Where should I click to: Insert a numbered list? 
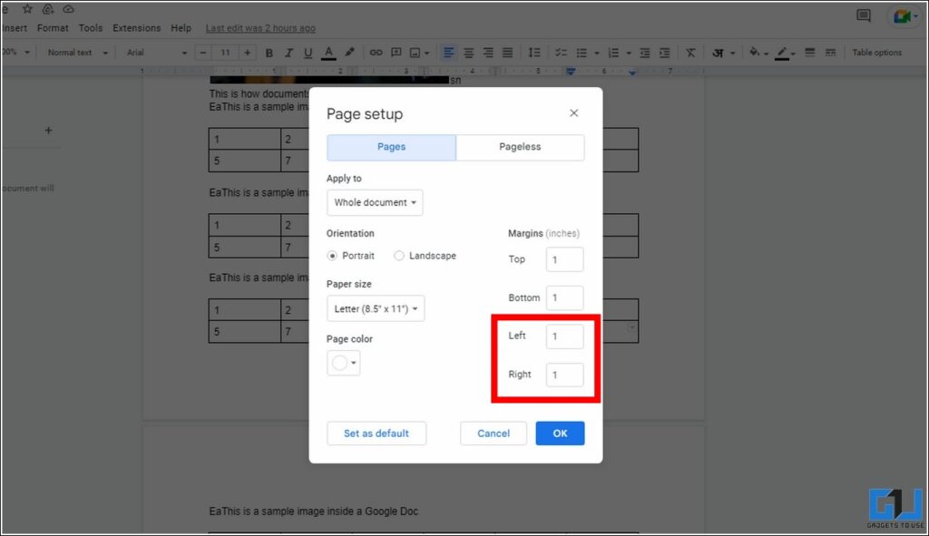click(x=613, y=53)
